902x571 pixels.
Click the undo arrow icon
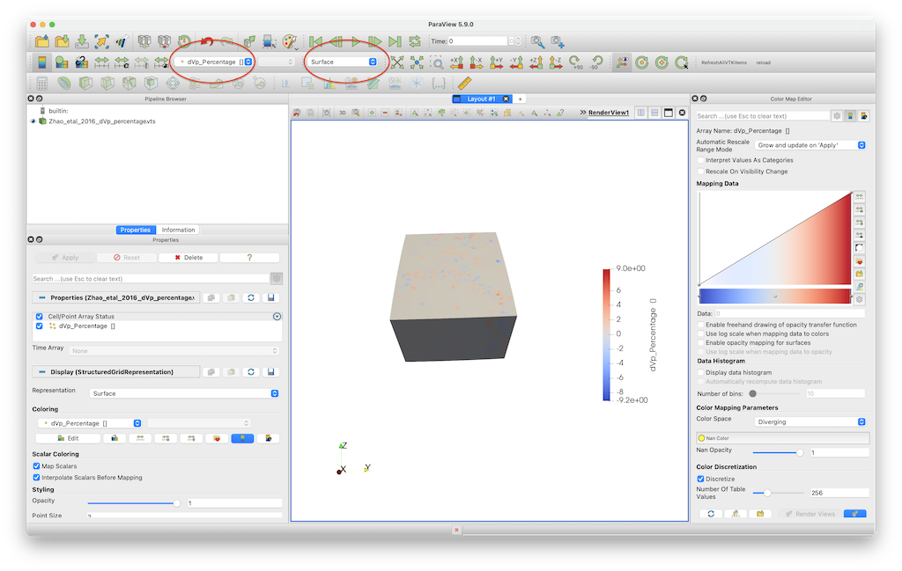coord(208,41)
